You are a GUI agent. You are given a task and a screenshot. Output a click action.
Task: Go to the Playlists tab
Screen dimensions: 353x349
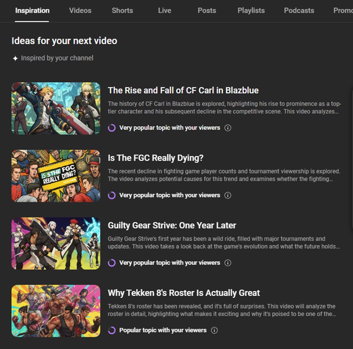tap(251, 11)
